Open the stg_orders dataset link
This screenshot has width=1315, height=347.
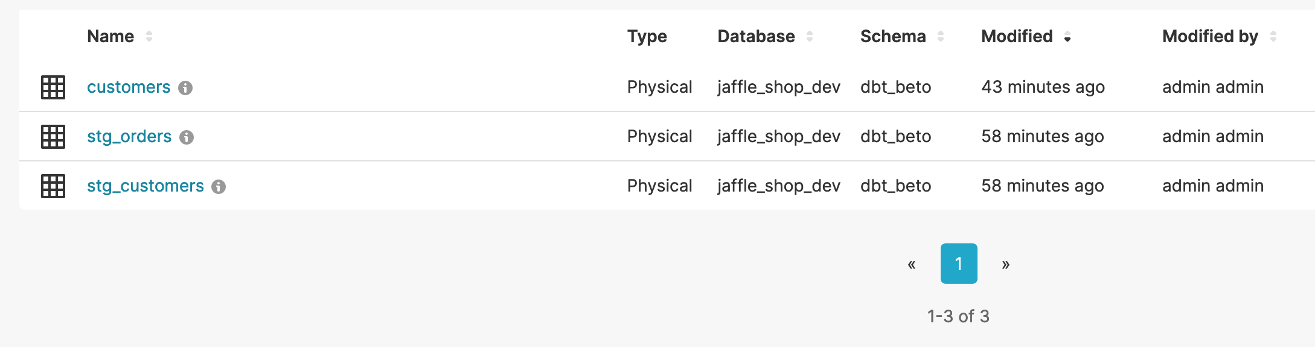129,137
